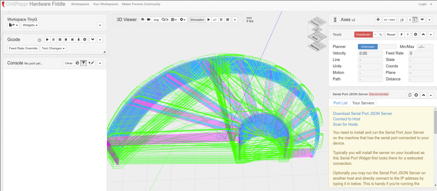This screenshot has width=437, height=191.
Task: Click the camera icon in 3D Viewer
Action: point(149,20)
